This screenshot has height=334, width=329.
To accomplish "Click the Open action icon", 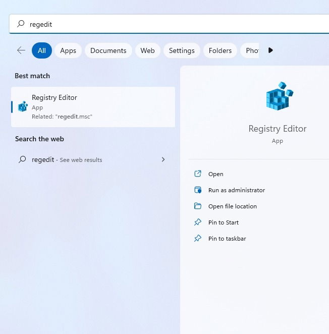I will (x=198, y=174).
